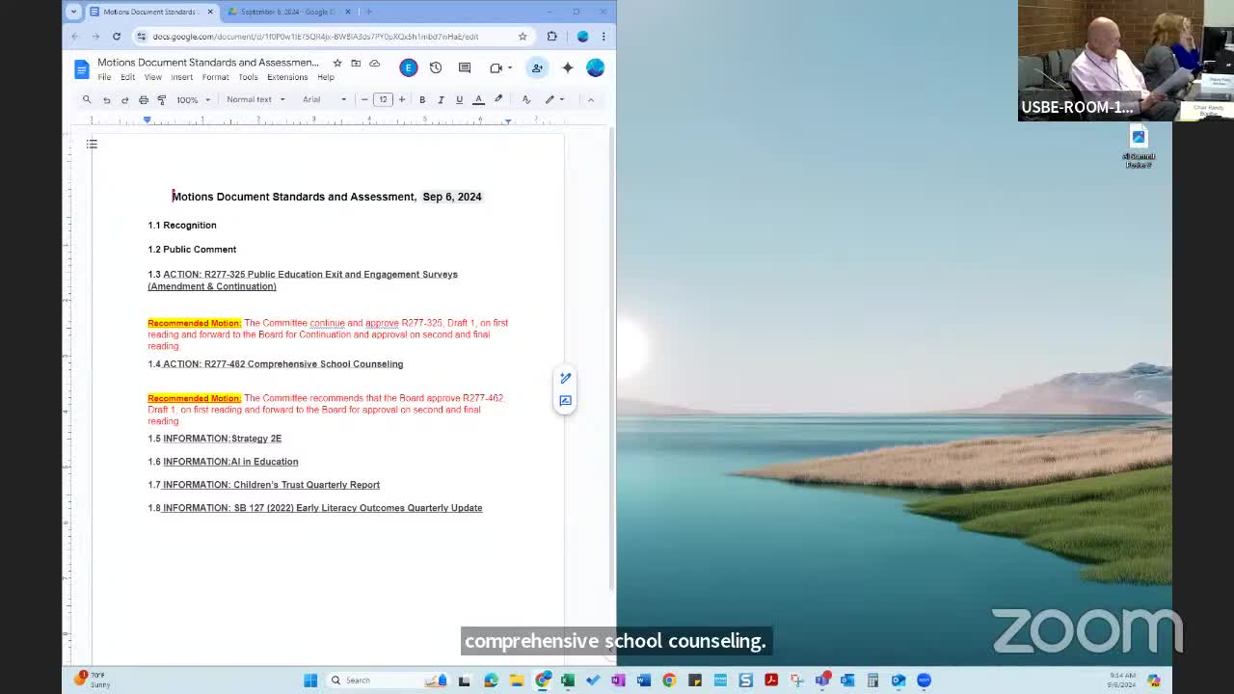This screenshot has width=1234, height=694.
Task: Expand the Normal text style dropdown
Action: 255,99
